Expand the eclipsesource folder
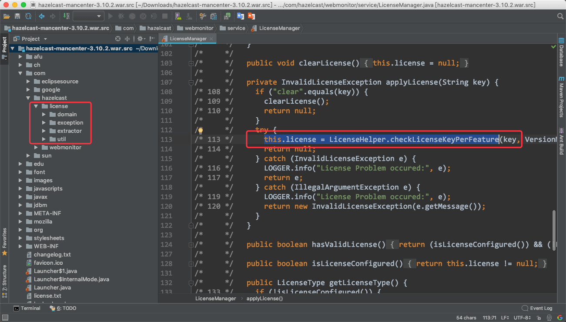 pos(28,81)
